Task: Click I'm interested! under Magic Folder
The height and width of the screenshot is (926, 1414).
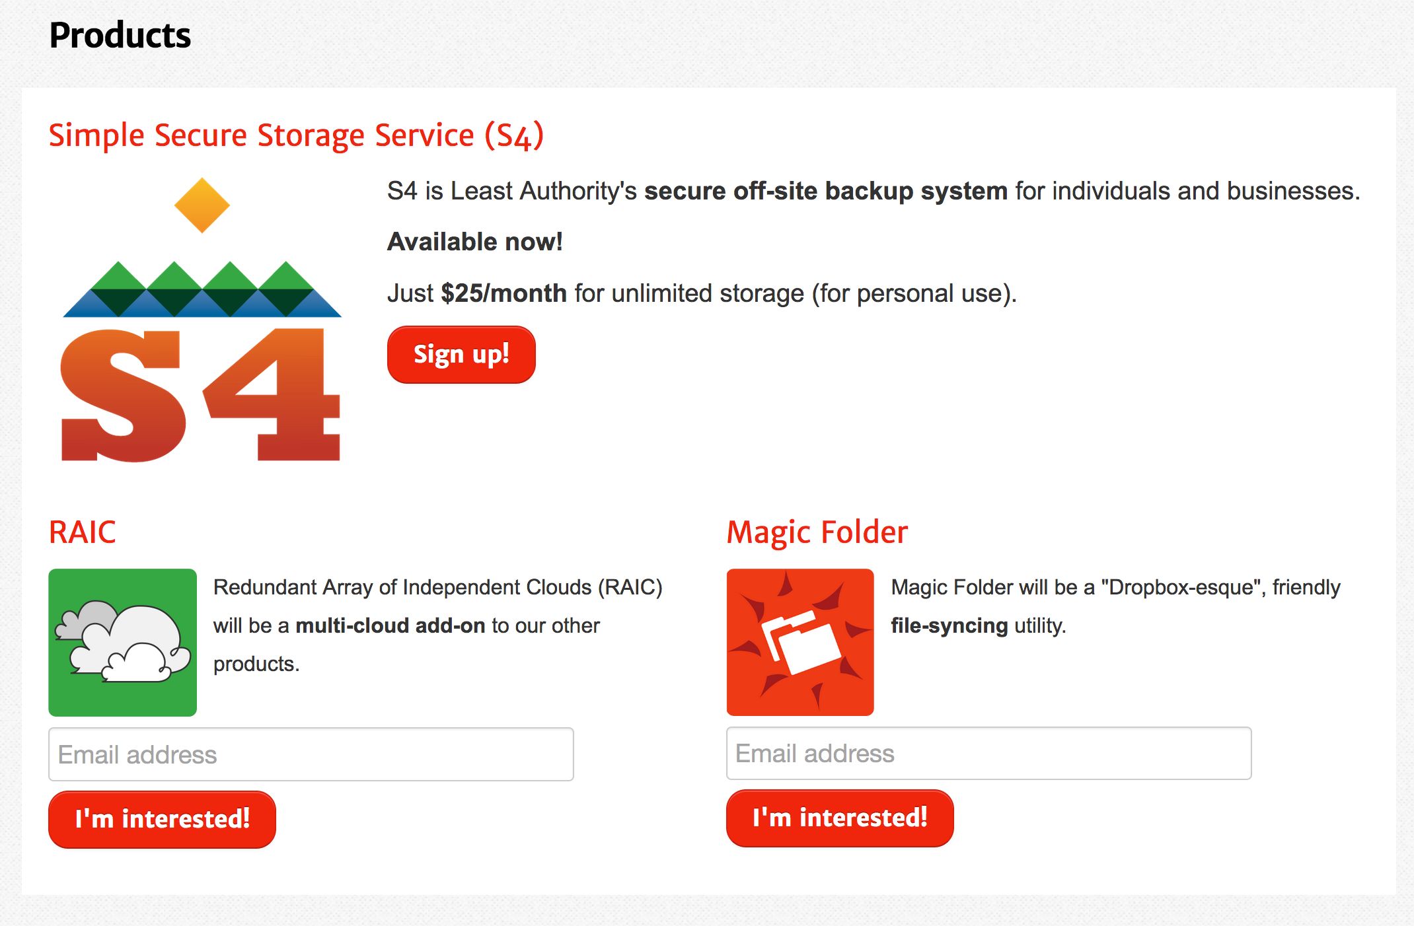Action: coord(839,818)
